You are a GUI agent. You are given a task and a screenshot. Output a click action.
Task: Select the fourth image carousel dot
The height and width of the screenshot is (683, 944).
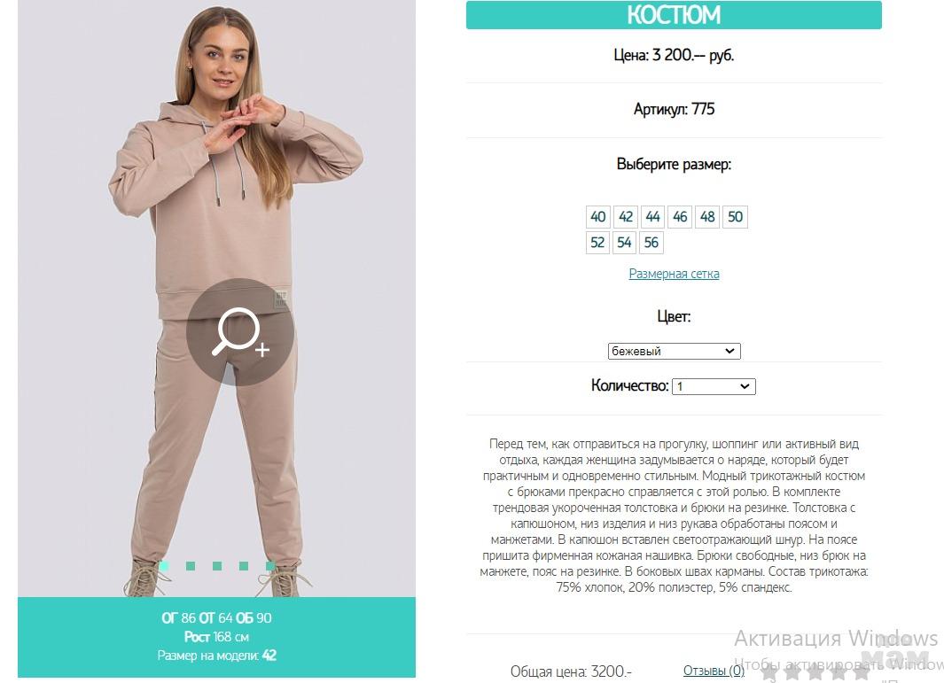pyautogui.click(x=243, y=566)
